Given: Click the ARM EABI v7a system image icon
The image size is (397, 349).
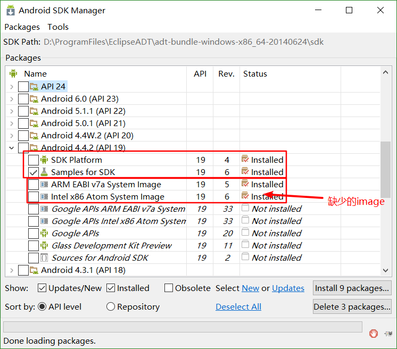Looking at the screenshot, I should coord(44,184).
